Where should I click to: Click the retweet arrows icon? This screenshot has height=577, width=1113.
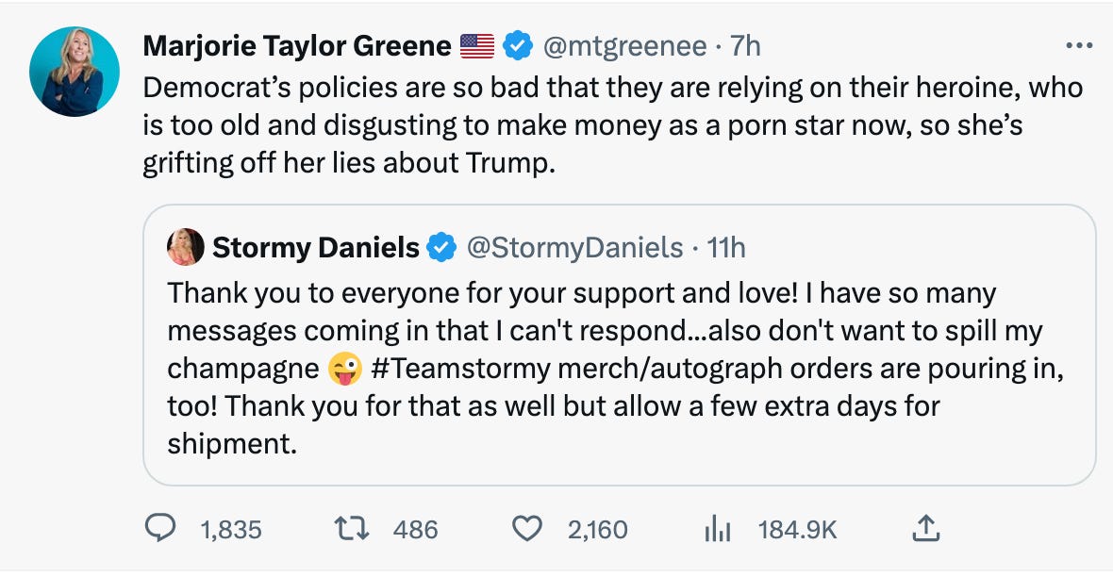[x=356, y=529]
